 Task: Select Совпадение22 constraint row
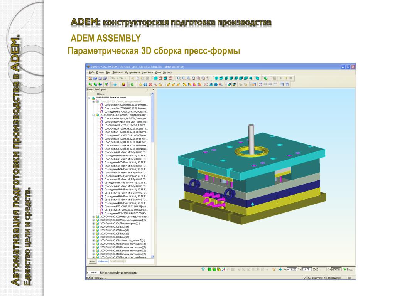point(124,135)
